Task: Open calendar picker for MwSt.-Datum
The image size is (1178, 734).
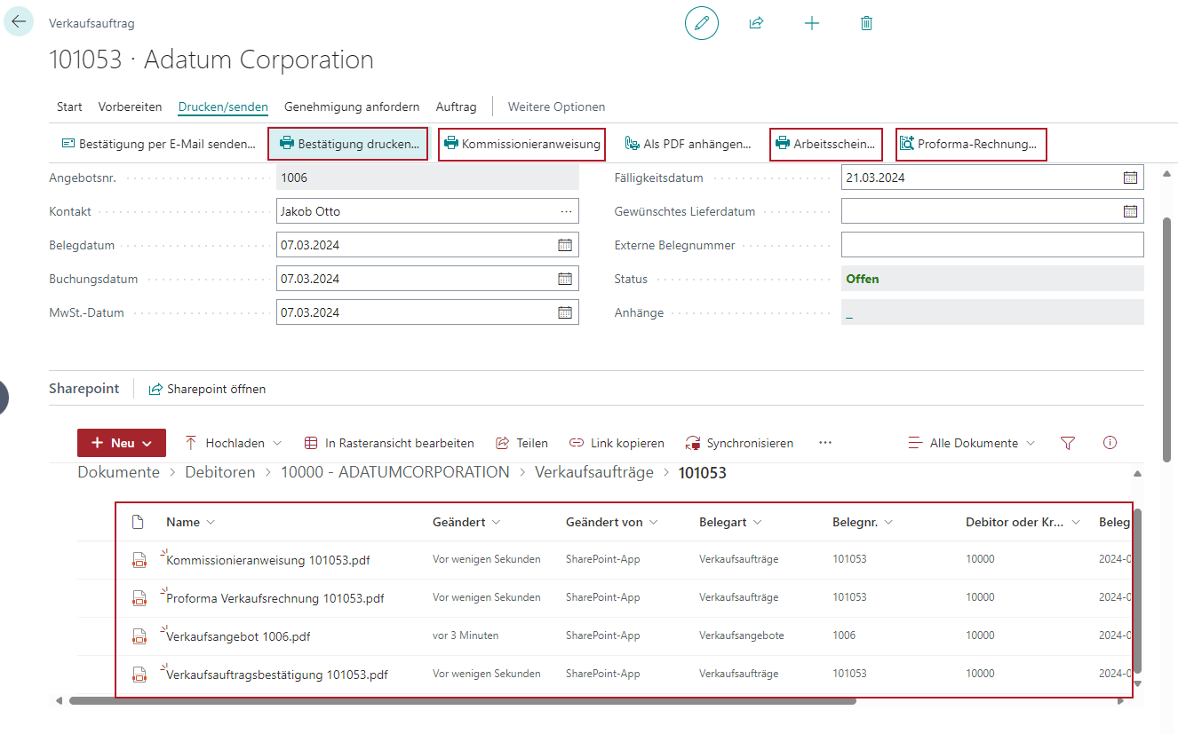Action: [565, 312]
